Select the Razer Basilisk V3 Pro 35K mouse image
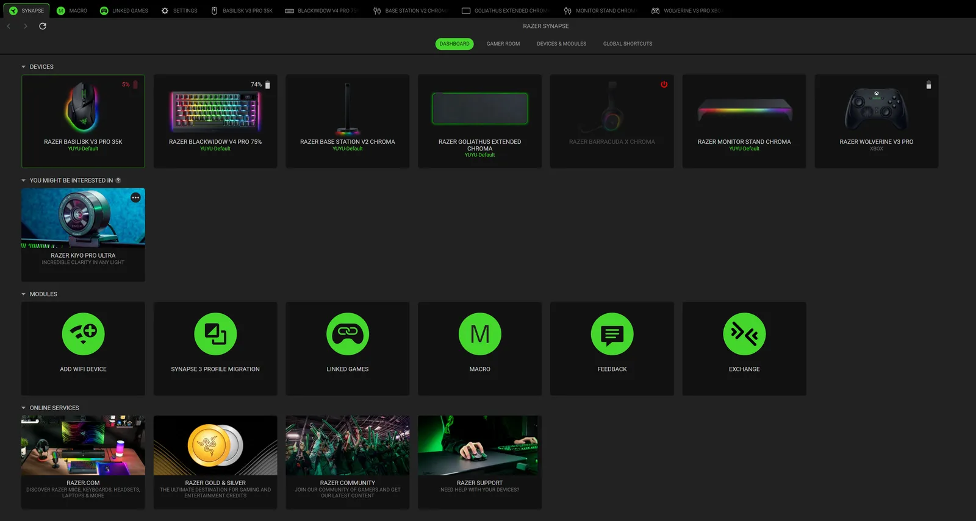The height and width of the screenshot is (521, 976). [83, 107]
